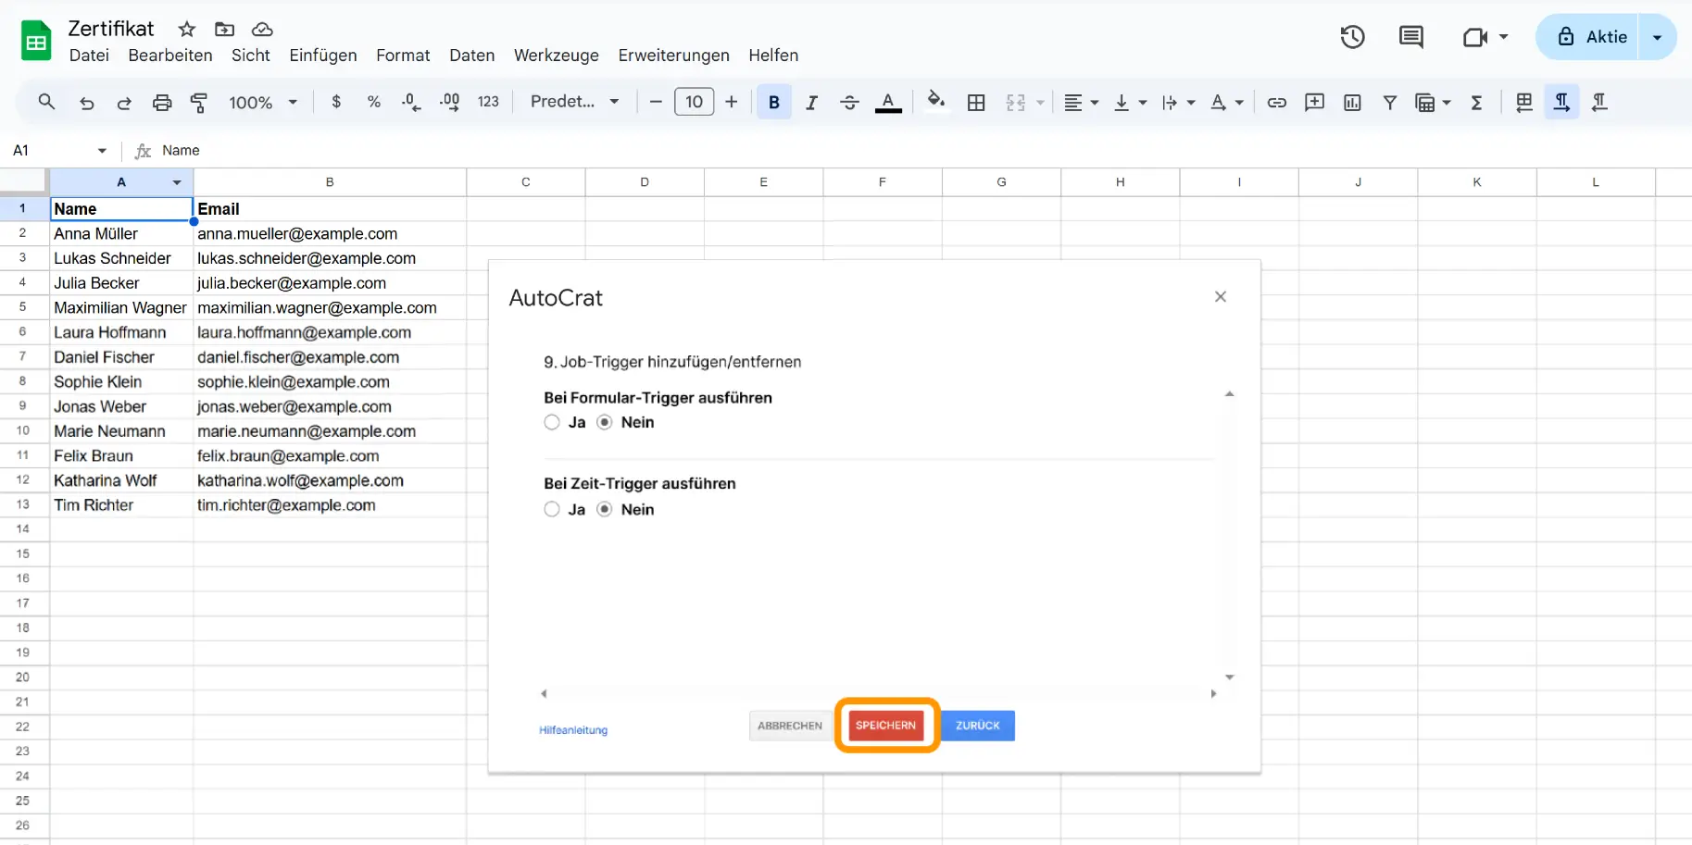Open the Bearbeiten menu

coord(170,56)
